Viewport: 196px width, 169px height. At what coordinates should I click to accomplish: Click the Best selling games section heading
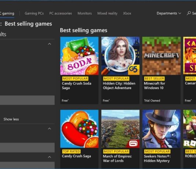pyautogui.click(x=83, y=30)
